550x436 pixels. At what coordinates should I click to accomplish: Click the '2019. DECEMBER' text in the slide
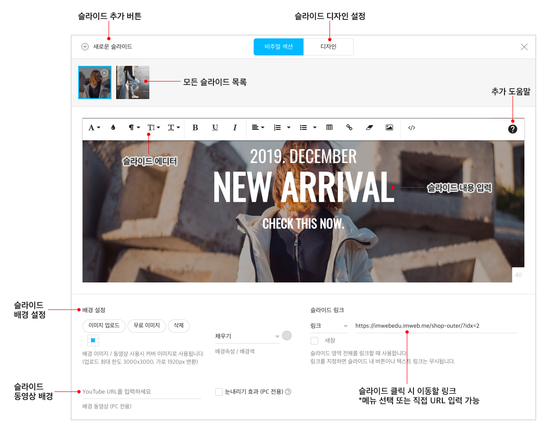click(x=303, y=156)
